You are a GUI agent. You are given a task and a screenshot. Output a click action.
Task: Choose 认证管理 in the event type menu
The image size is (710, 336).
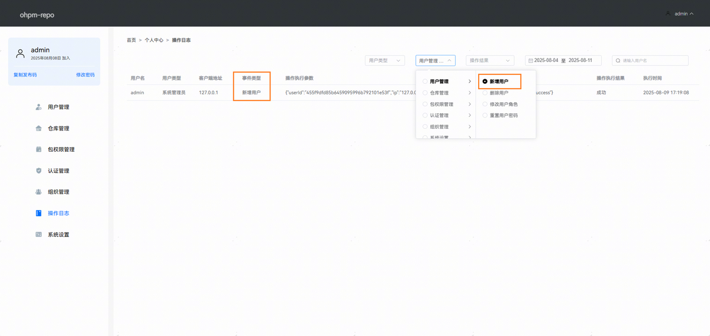click(x=438, y=115)
